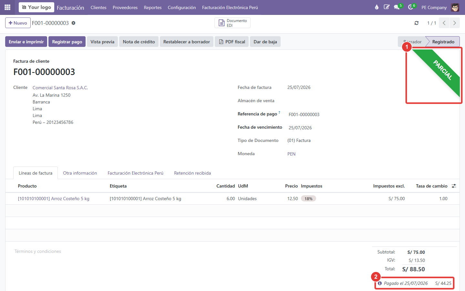Open Comercial Santa Rosa S.A.C. customer link
465x291 pixels.
click(60, 88)
